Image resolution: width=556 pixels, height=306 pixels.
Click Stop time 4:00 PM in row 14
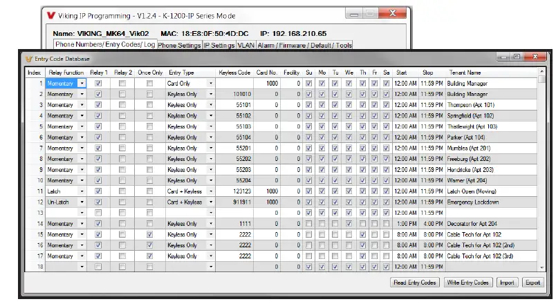pos(432,224)
